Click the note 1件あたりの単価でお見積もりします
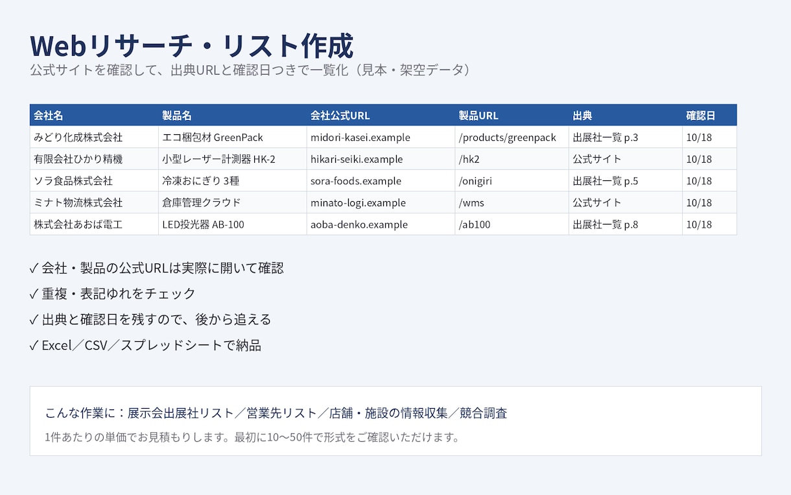Viewport: 791px width, 495px height. [252, 437]
